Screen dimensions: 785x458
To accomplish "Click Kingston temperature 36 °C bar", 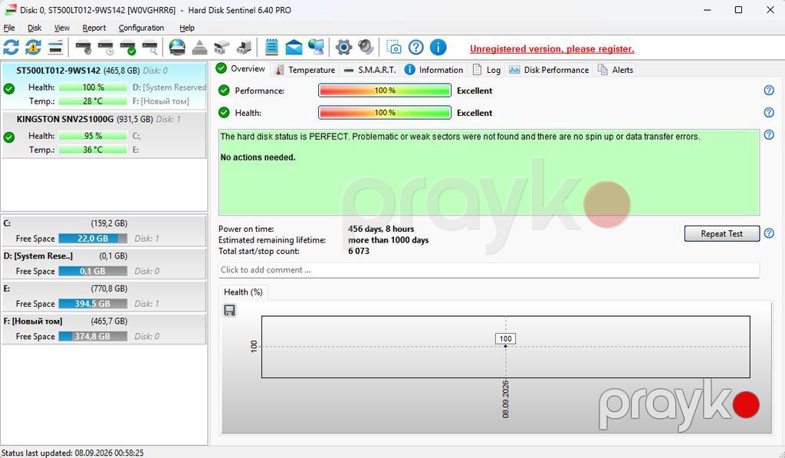I will 93,150.
